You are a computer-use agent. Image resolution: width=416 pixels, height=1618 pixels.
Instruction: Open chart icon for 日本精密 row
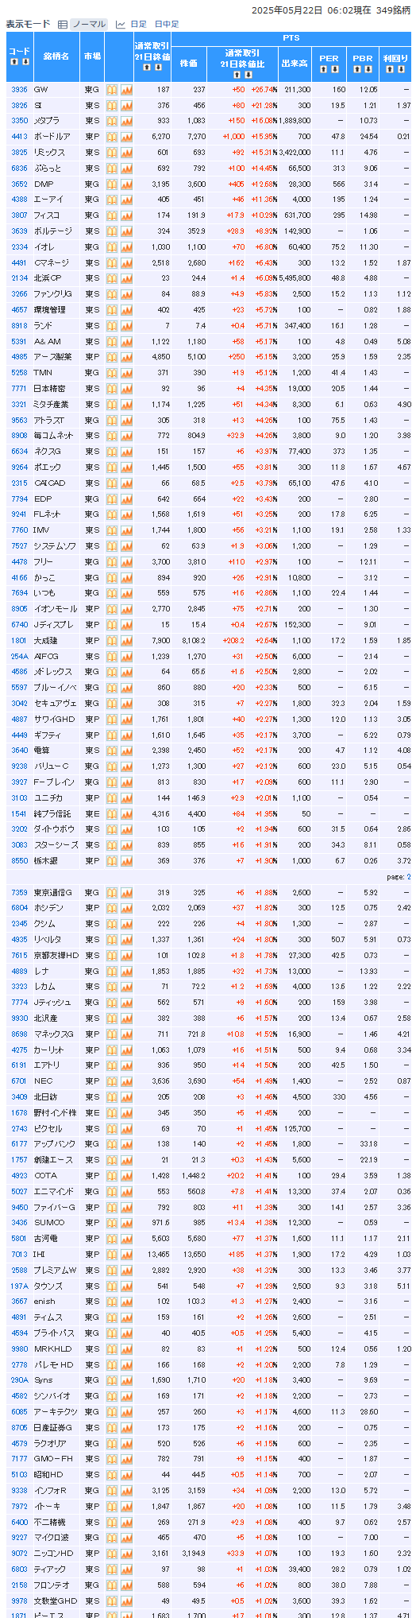[126, 389]
